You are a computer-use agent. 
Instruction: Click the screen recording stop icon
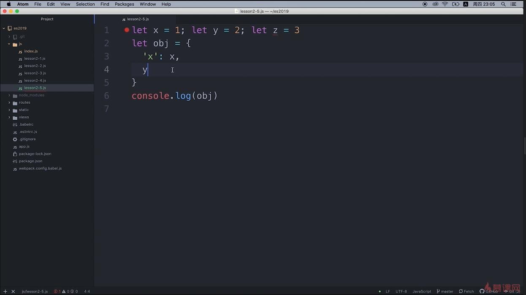[425, 4]
